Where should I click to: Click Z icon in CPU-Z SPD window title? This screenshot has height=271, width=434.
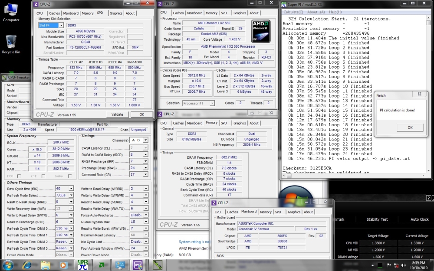click(x=36, y=4)
